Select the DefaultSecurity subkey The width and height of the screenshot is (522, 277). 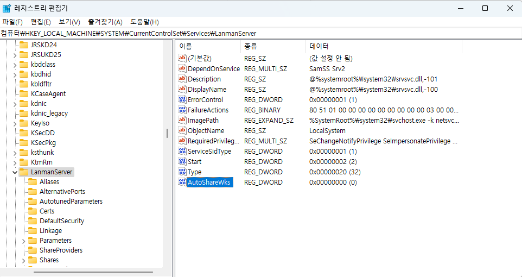tap(61, 221)
